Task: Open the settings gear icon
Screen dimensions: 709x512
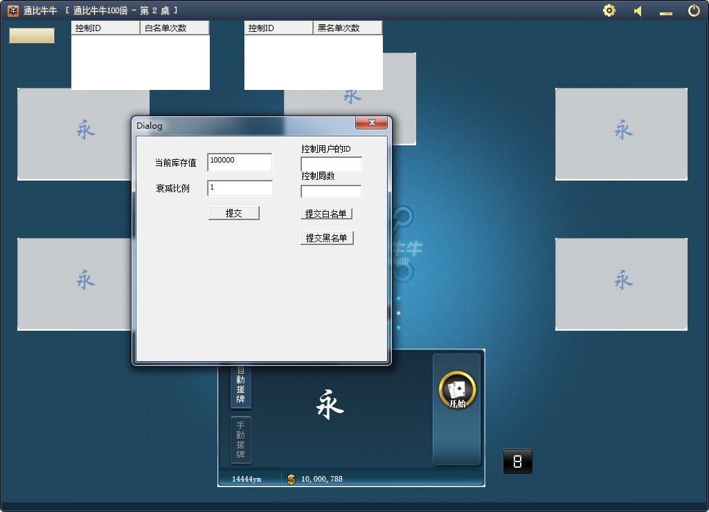Action: pyautogui.click(x=609, y=10)
